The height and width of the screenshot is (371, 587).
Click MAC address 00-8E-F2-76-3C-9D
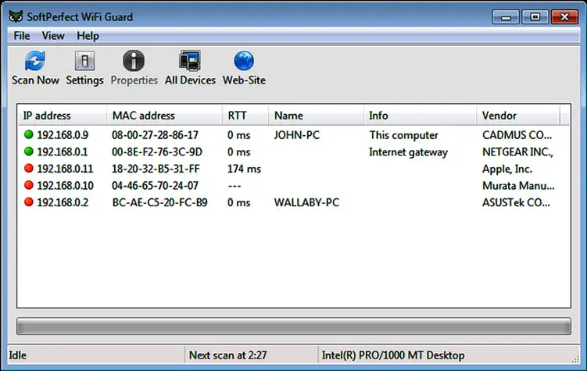(x=157, y=152)
